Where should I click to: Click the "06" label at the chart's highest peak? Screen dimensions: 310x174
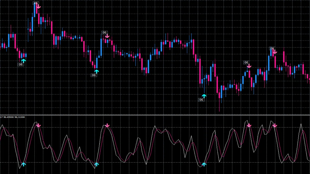pyautogui.click(x=36, y=3)
